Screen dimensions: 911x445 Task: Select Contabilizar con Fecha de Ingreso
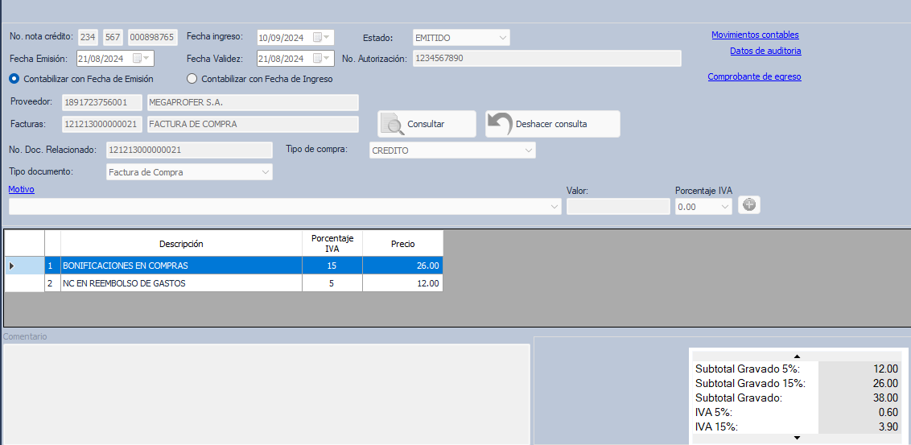pos(192,79)
